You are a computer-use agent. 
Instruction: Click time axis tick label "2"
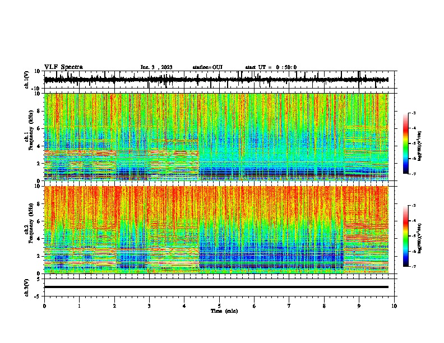114,306
